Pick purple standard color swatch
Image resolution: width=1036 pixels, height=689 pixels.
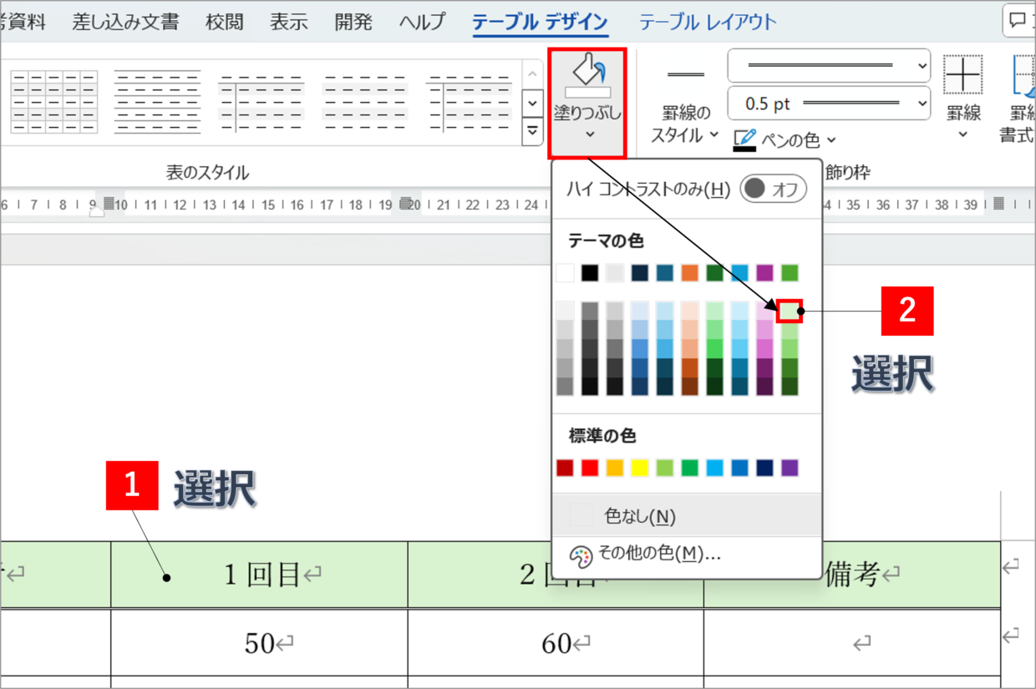790,468
